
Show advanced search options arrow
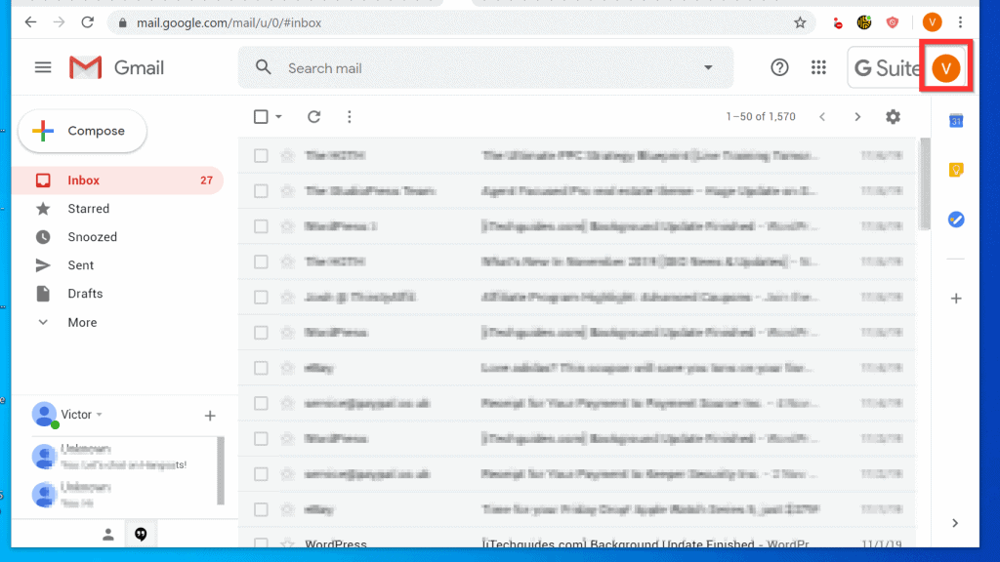(x=708, y=67)
